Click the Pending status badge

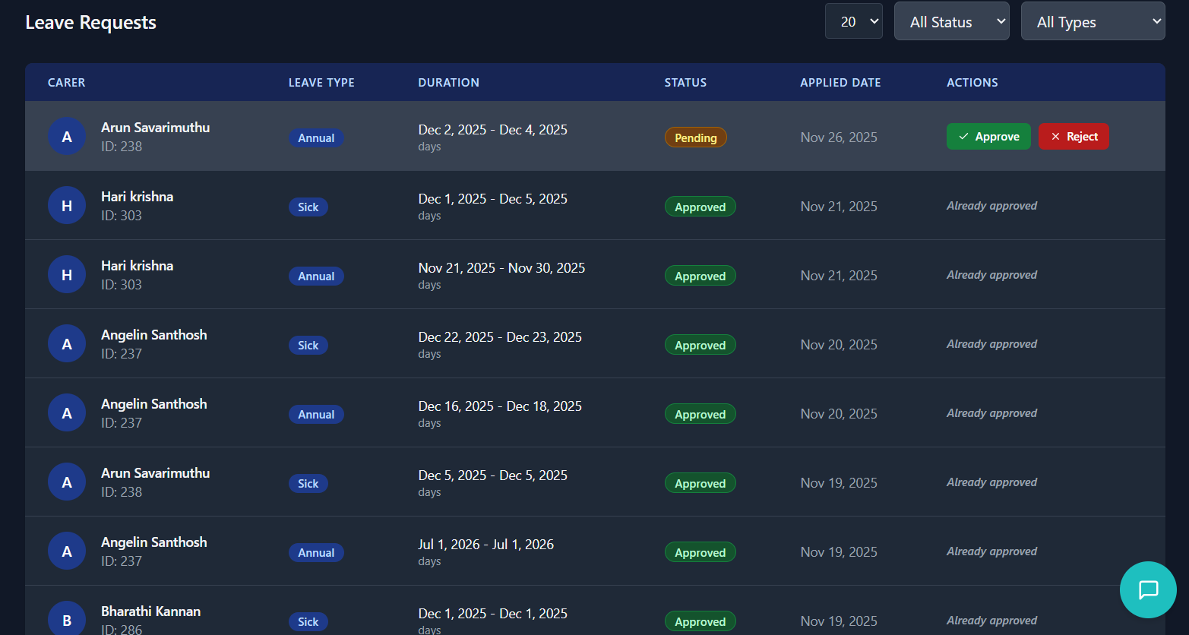tap(695, 137)
